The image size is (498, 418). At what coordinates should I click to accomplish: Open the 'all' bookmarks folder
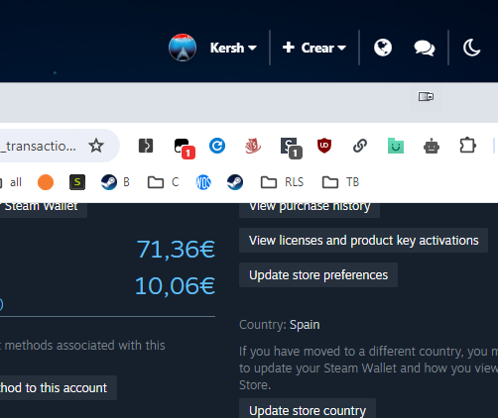tap(11, 182)
